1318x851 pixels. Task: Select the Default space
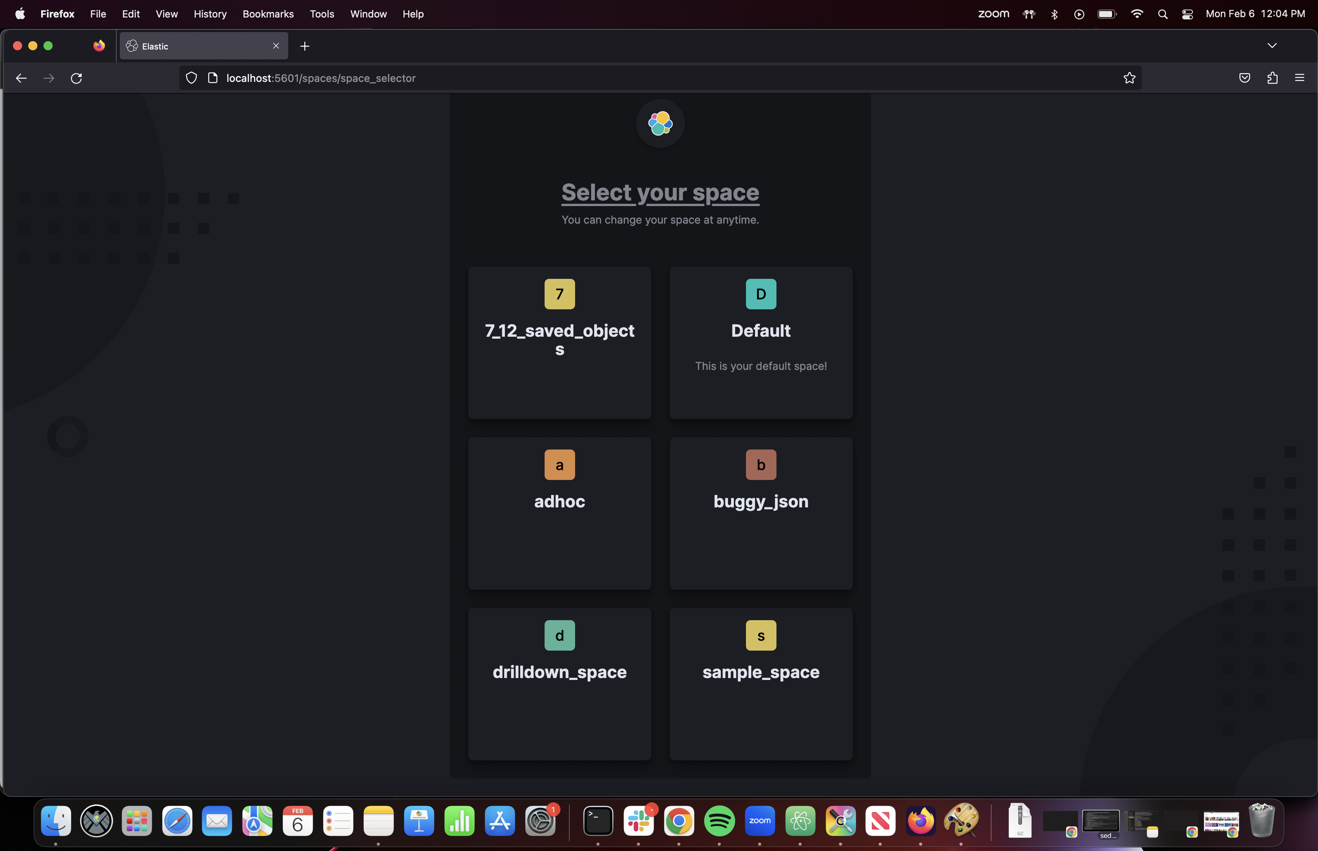point(760,342)
